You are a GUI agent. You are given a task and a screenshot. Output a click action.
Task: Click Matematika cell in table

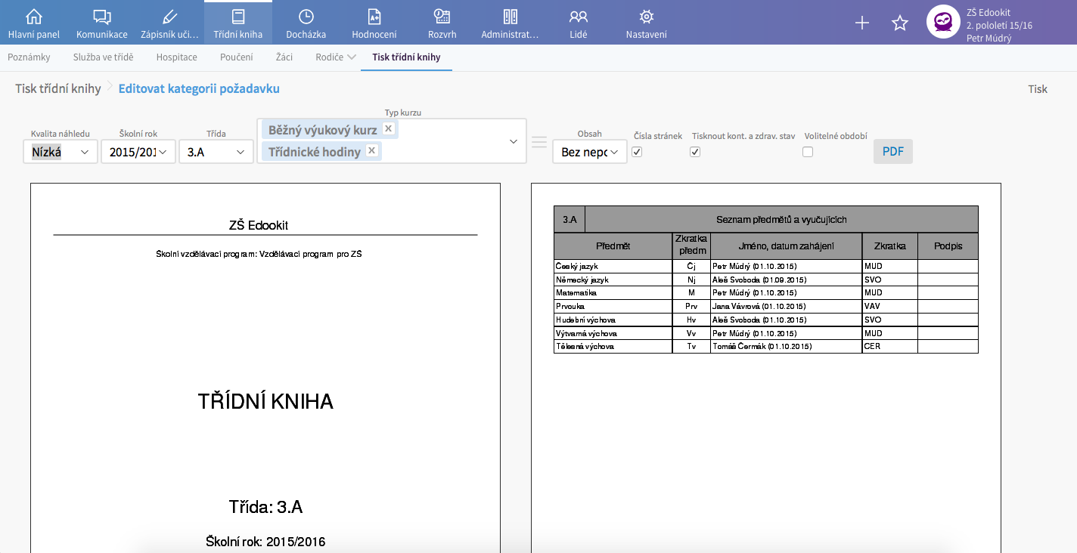[613, 292]
